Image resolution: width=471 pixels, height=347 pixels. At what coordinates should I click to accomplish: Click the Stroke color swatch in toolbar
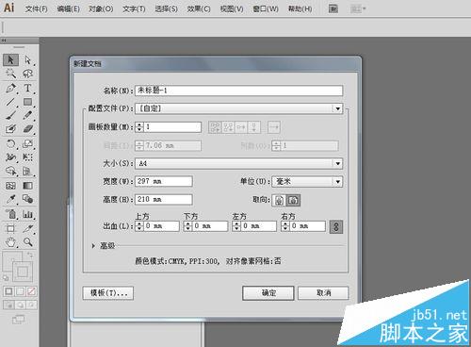click(x=23, y=272)
